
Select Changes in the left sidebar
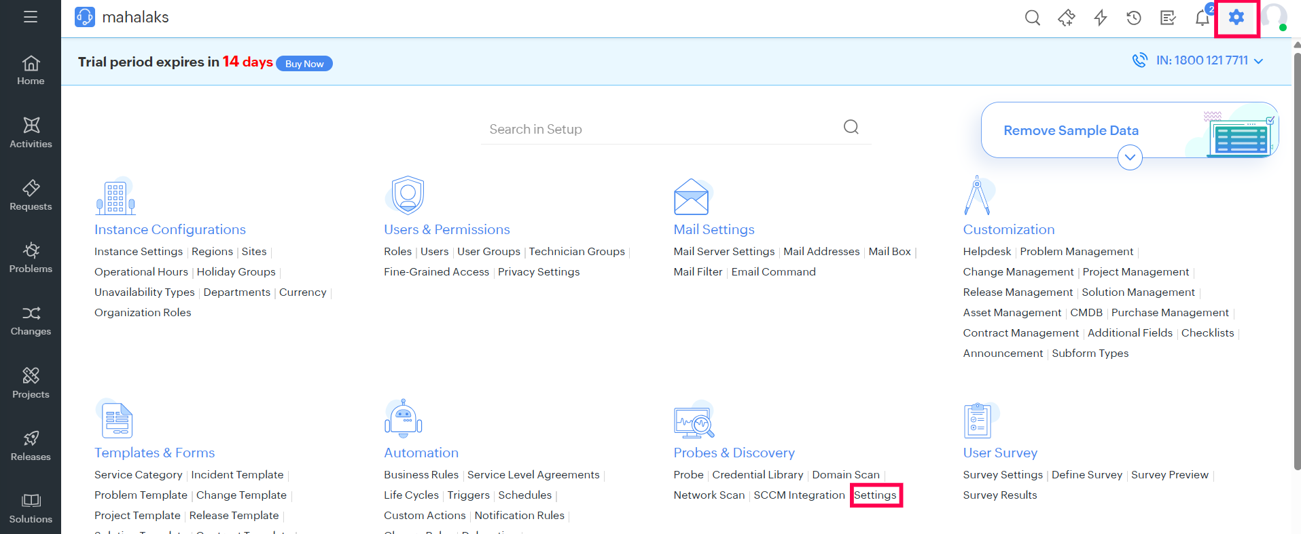point(31,320)
